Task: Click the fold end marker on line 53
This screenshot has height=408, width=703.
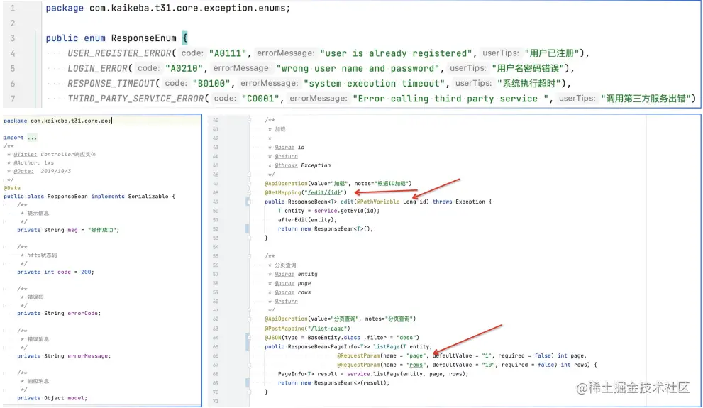Action: [x=249, y=238]
